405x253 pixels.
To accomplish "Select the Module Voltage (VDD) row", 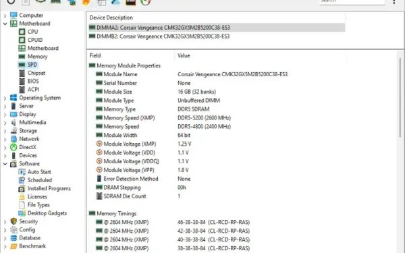I will coord(217,153).
